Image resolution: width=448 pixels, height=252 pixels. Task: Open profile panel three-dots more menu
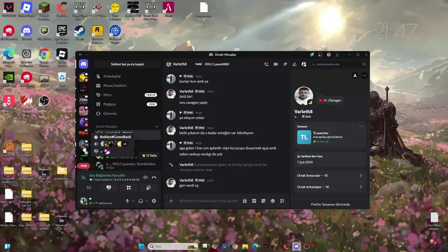[x=364, y=76]
